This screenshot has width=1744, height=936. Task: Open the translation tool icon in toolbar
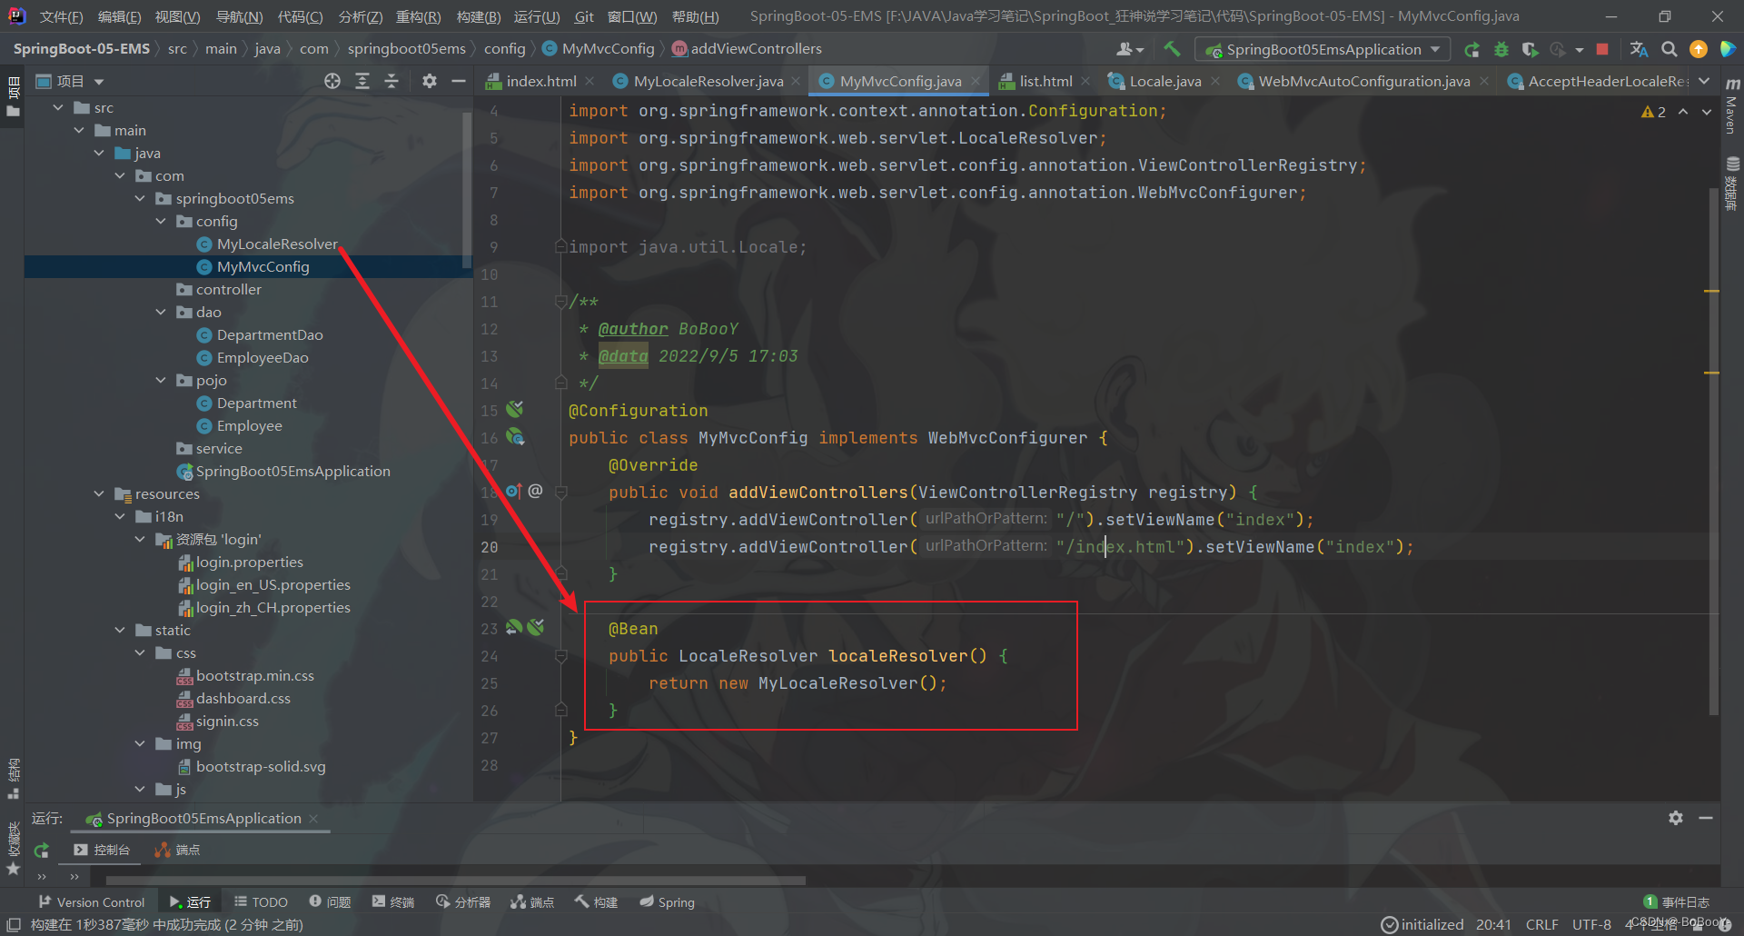[x=1639, y=49]
